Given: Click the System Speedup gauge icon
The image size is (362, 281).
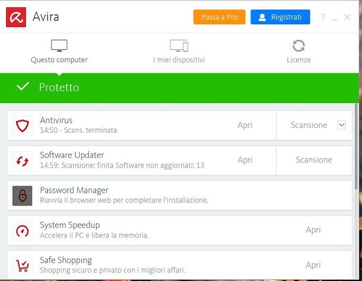Looking at the screenshot, I should [23, 231].
